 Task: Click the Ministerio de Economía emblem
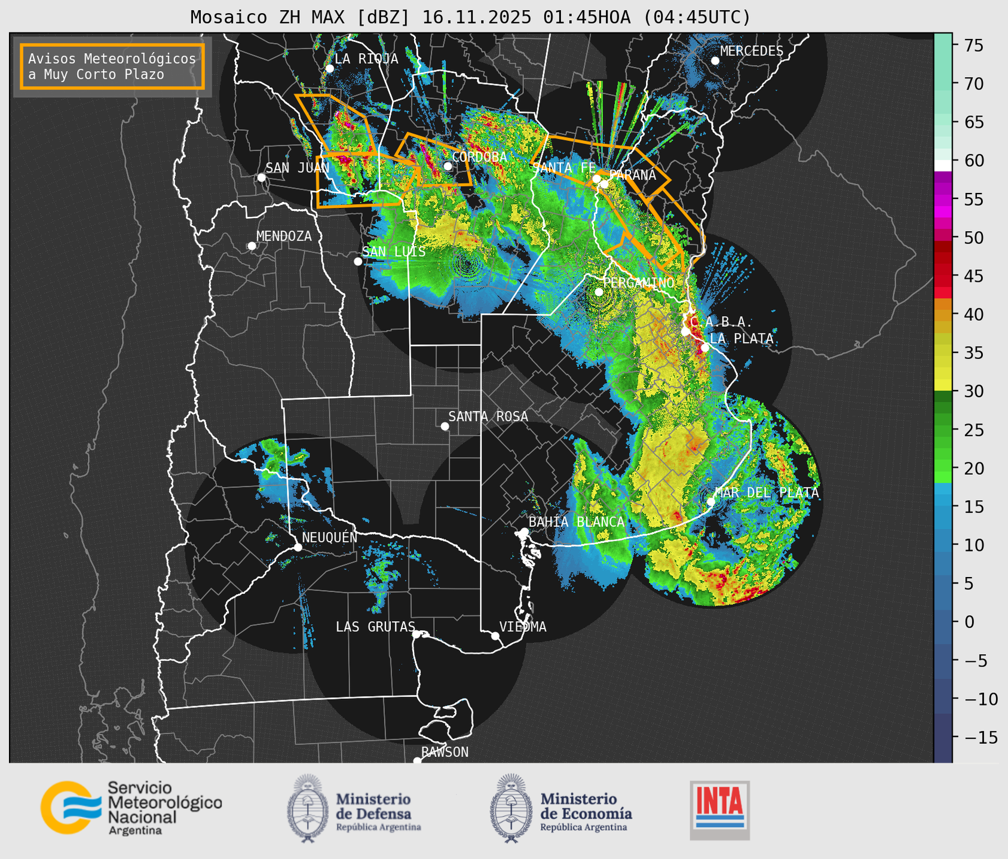[x=511, y=809]
